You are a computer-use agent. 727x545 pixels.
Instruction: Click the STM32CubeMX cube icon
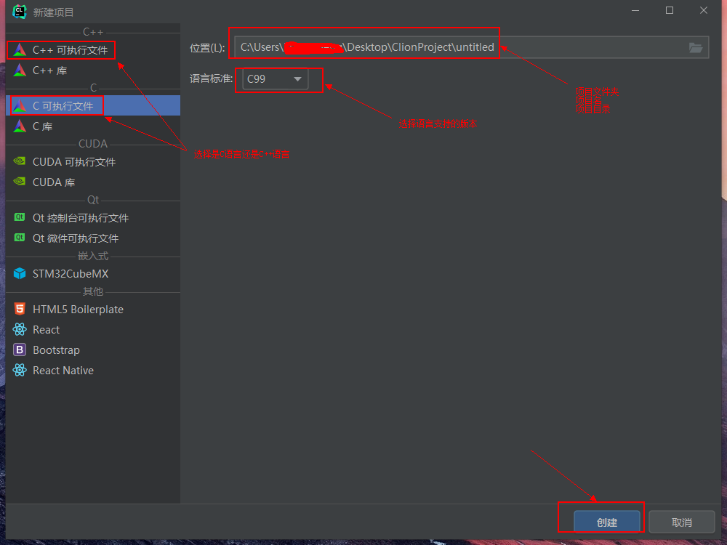[20, 273]
